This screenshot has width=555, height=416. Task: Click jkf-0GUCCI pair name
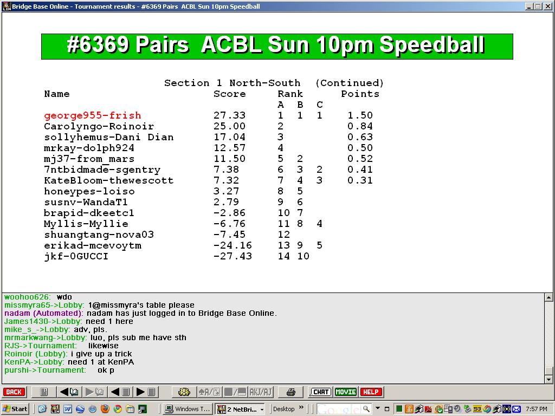tap(76, 256)
